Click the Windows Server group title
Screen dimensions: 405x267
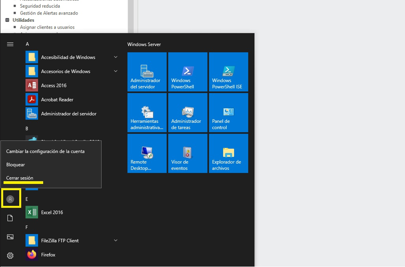tap(144, 44)
